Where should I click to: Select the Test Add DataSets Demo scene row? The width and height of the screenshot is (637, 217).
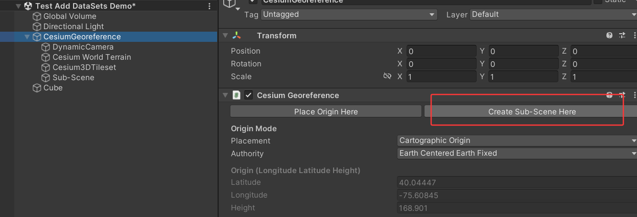[109, 6]
